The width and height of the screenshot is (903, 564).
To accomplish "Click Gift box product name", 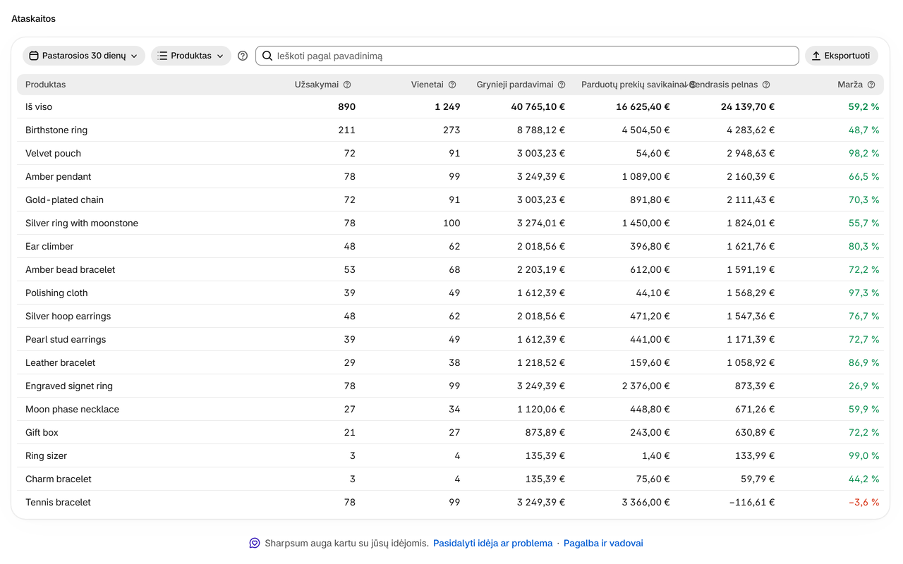I will tap(42, 432).
